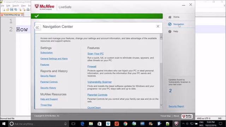Click the Cortana microphone icon
The height and width of the screenshot is (127, 226).
(65, 124)
